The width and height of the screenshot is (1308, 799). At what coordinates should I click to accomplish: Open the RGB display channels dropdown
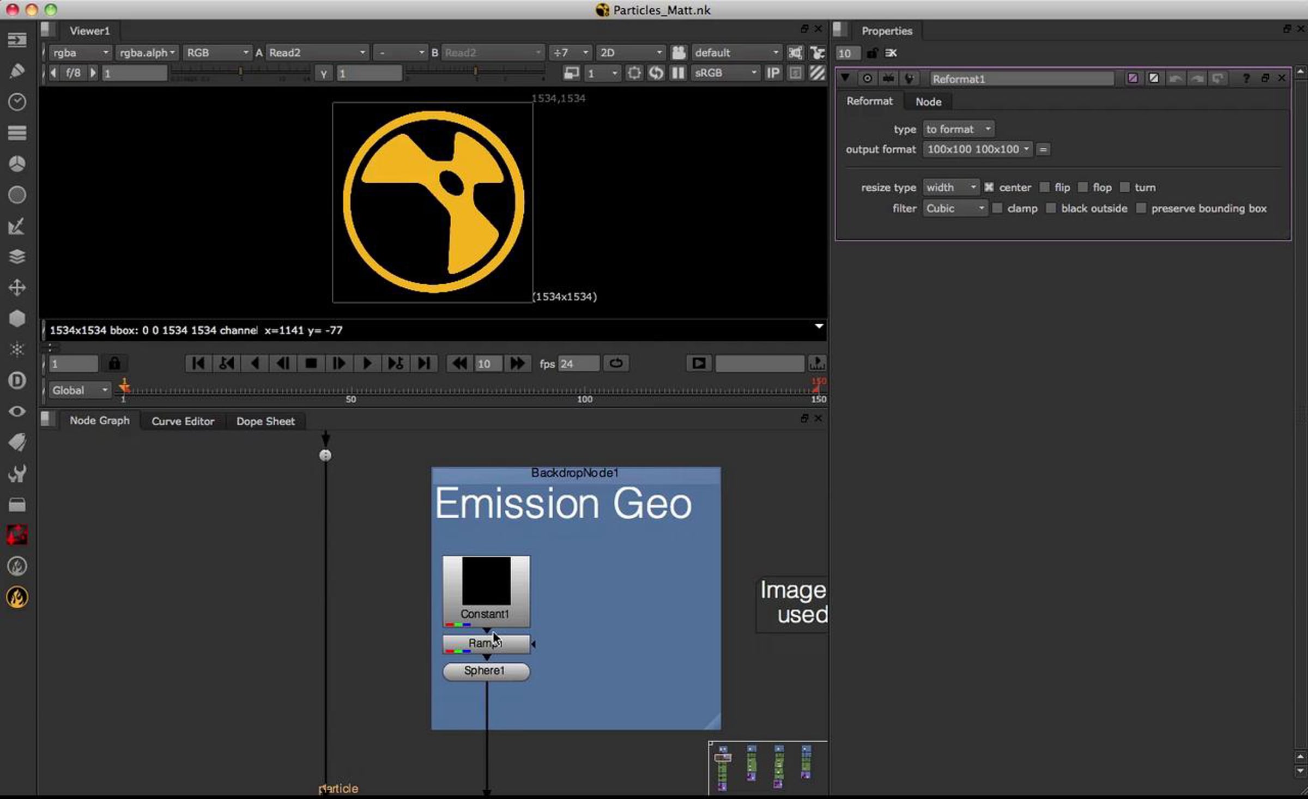pyautogui.click(x=217, y=53)
